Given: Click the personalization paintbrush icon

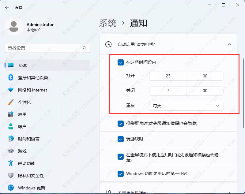Looking at the screenshot, I should point(11,102).
